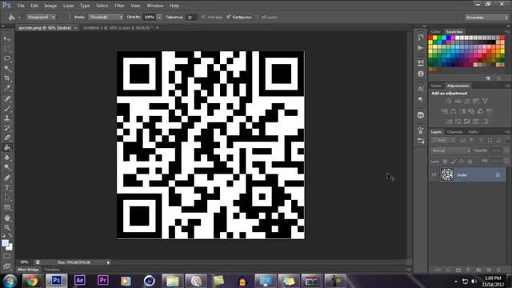Open the Layers panel flyout menu
The image size is (512, 288).
click(x=507, y=132)
